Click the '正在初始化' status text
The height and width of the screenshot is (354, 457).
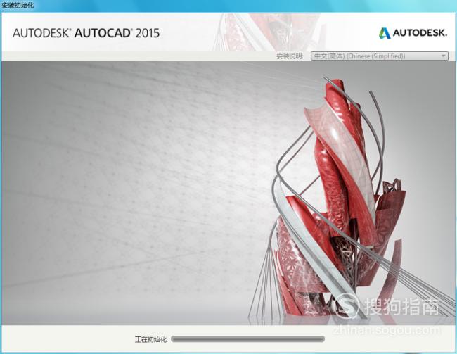click(150, 339)
